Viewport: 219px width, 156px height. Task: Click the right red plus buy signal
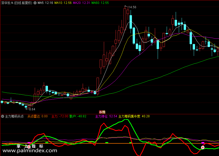[203, 147]
